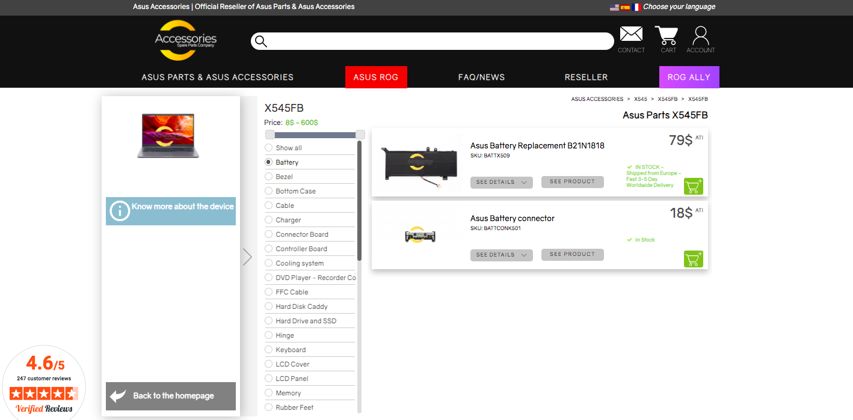Select Hard Drive and SSD filter

click(x=269, y=321)
